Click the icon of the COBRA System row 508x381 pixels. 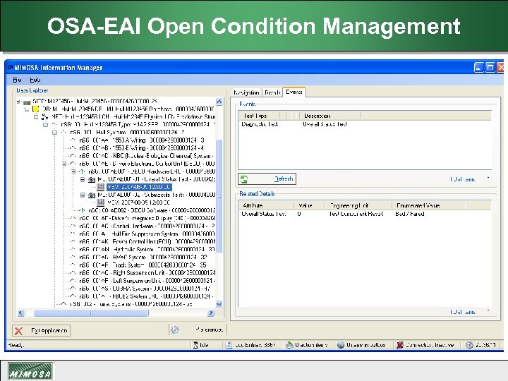(73, 289)
